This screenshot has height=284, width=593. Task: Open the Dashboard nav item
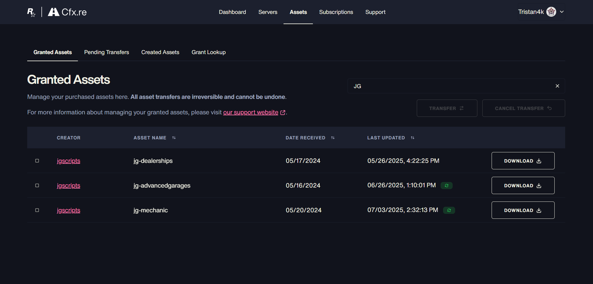click(233, 12)
